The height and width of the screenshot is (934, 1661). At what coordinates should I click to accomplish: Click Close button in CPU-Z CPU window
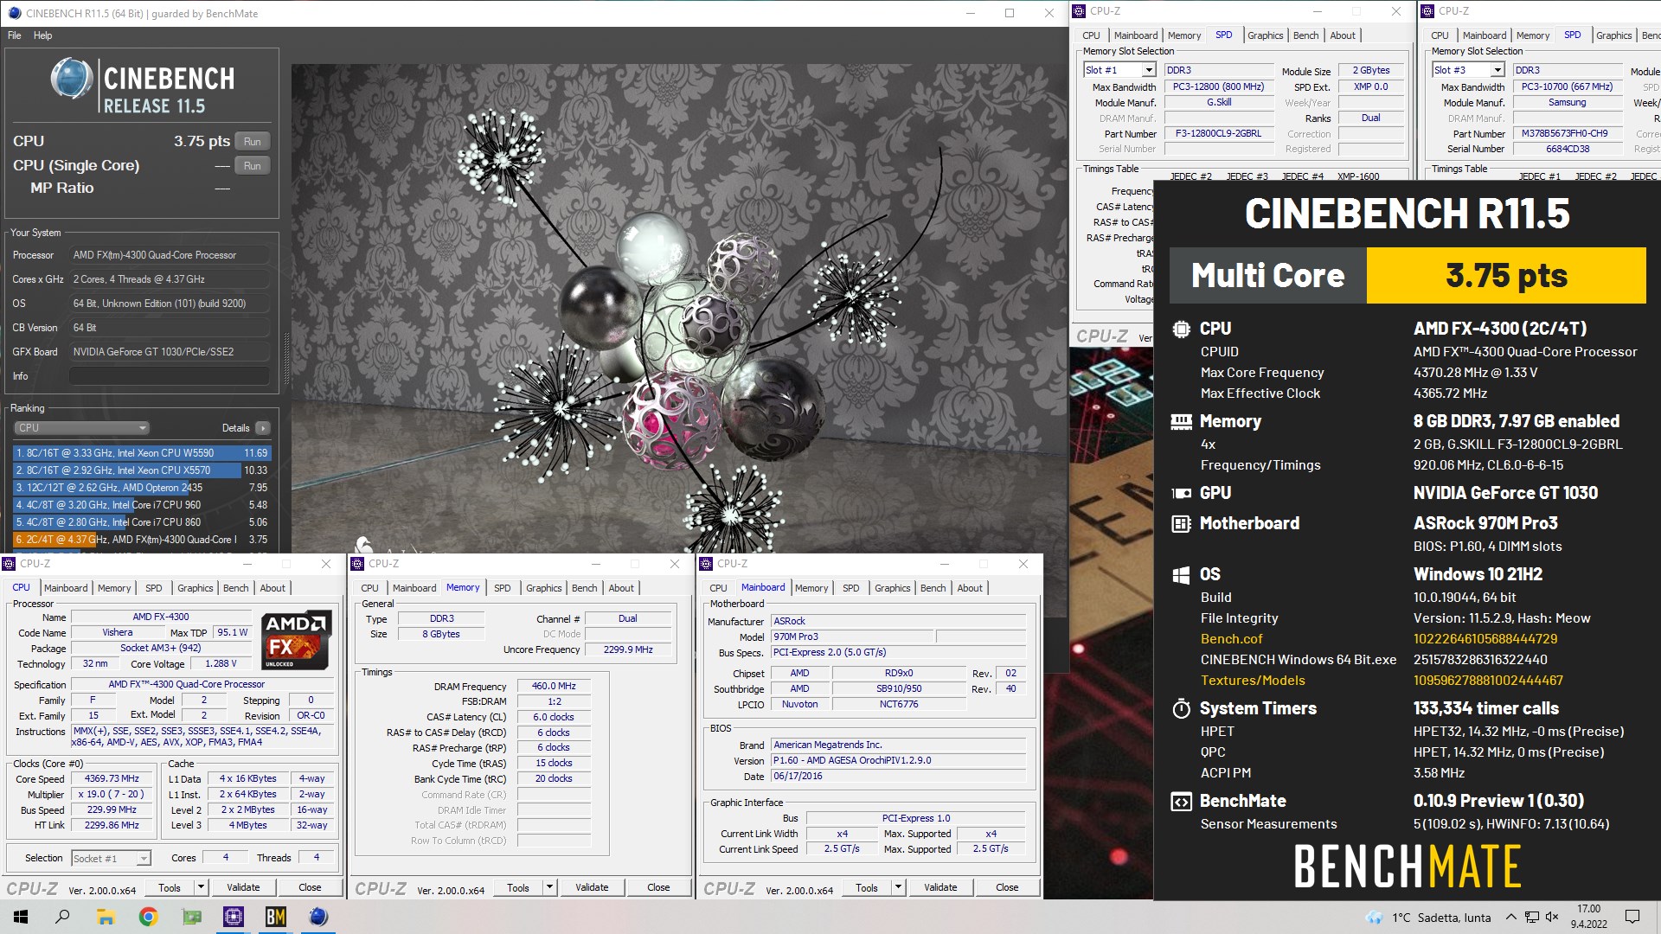[x=310, y=887]
